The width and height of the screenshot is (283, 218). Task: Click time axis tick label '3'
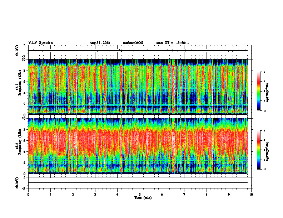coord(95,194)
